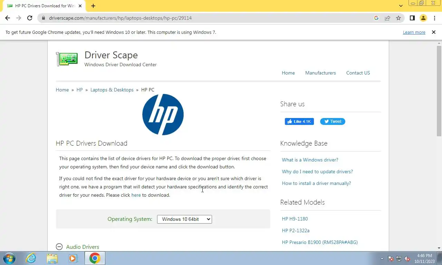Reload the page with the refresh icon
Viewport: 442px width, 265px height.
pos(30,18)
